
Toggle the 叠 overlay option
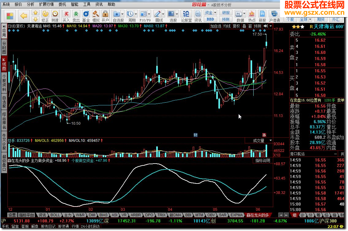coord(244,26)
